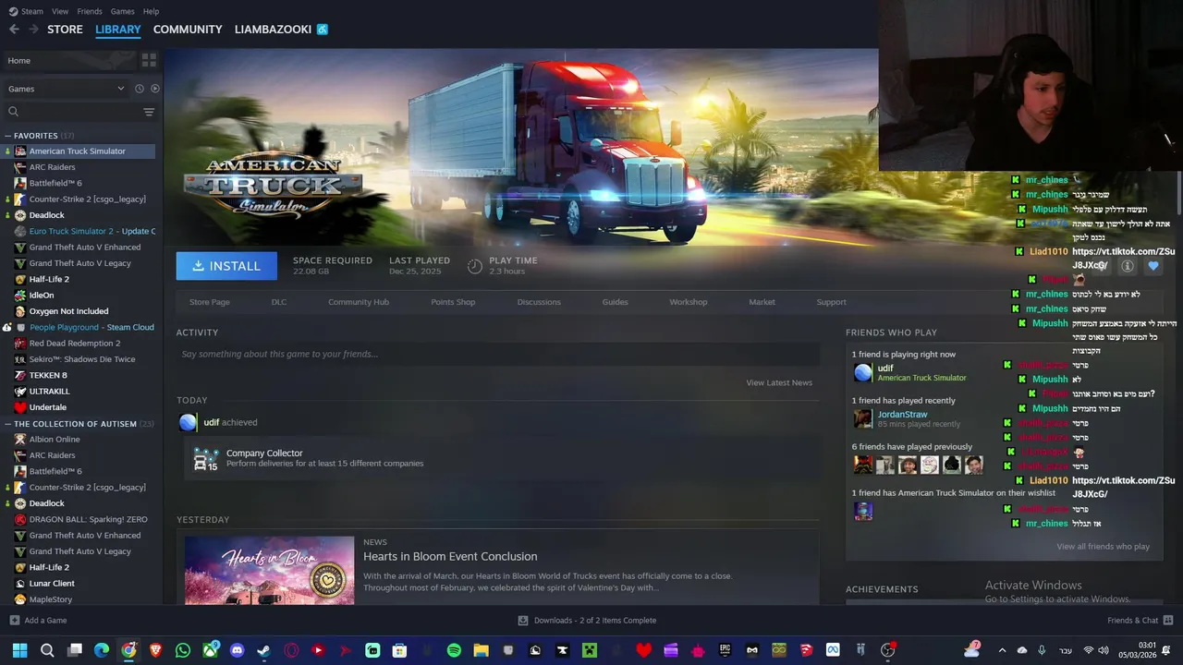This screenshot has height=665, width=1183.
Task: Click the Deadlock game icon in Favorites
Action: click(x=20, y=215)
